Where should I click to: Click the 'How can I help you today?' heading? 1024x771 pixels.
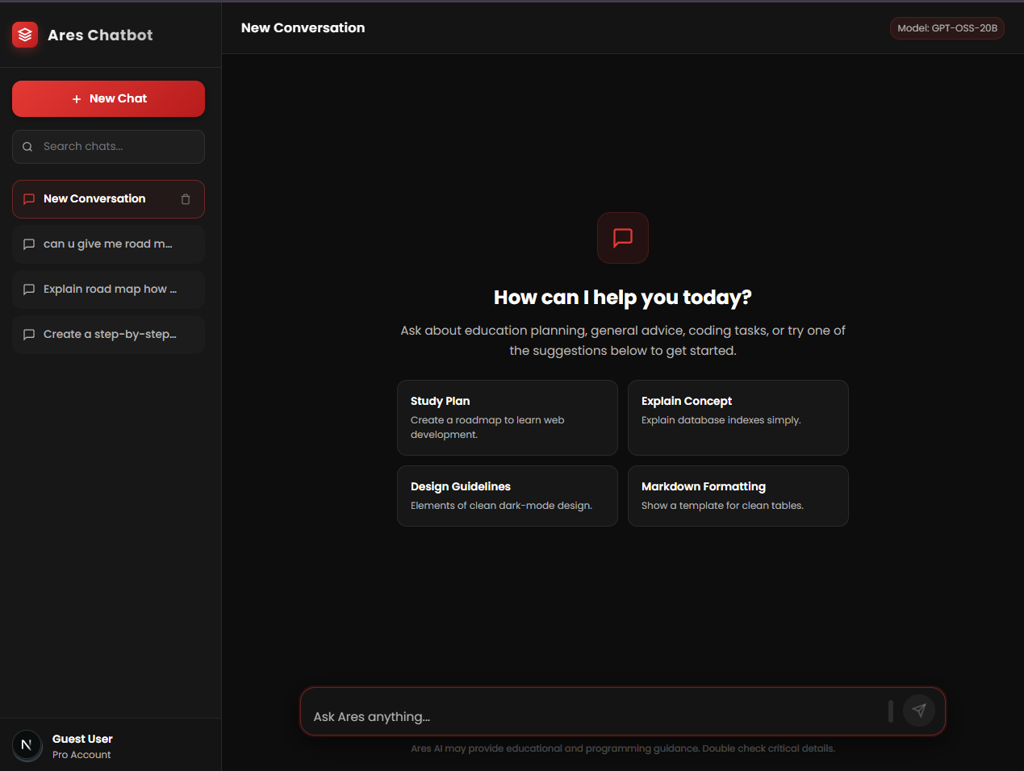click(623, 298)
